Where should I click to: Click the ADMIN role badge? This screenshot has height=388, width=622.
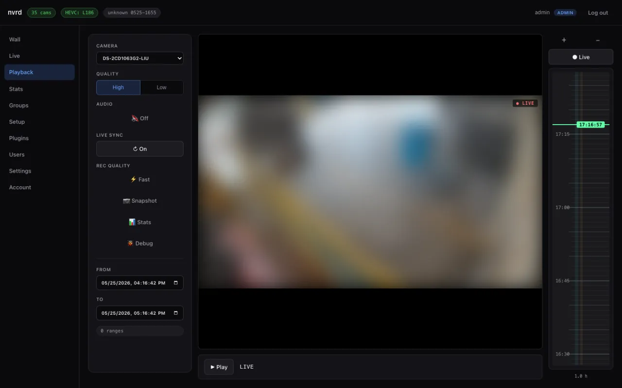point(565,13)
